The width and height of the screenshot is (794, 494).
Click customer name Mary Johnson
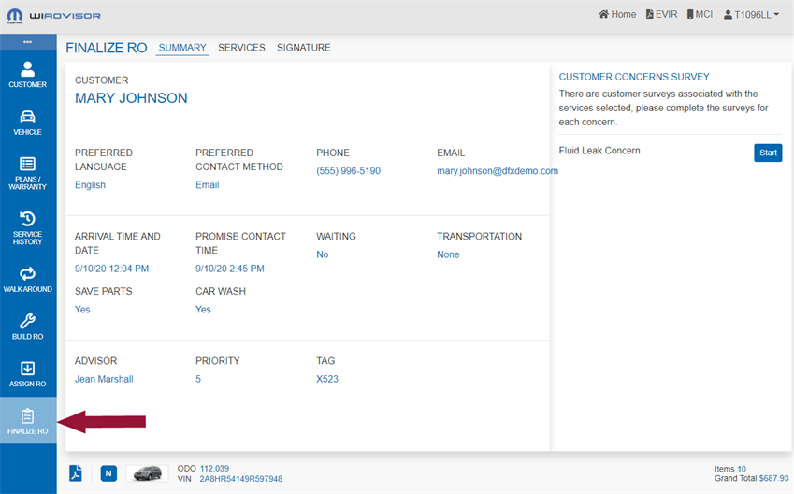coord(131,98)
